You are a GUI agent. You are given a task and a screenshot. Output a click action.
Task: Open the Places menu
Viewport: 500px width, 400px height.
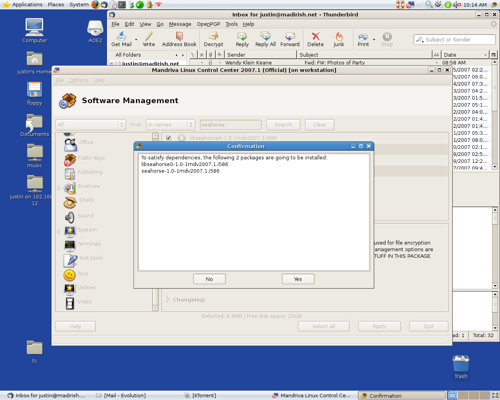(x=56, y=5)
